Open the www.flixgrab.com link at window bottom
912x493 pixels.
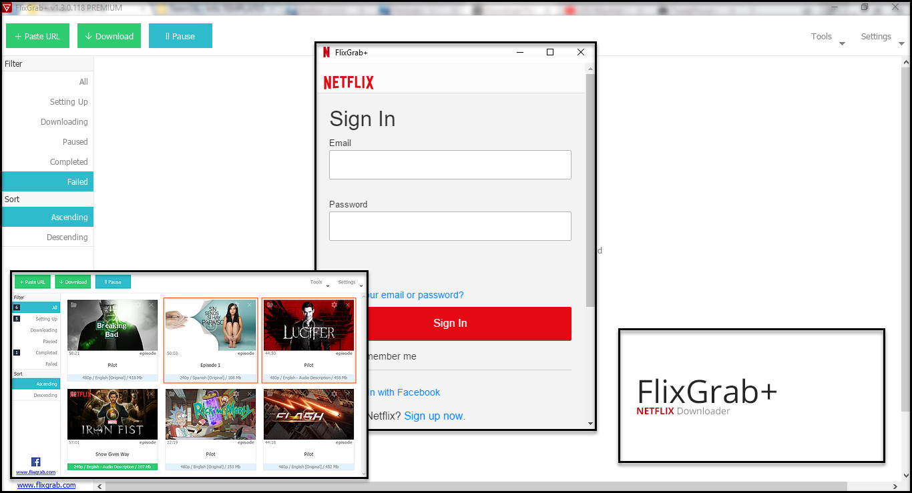pyautogui.click(x=46, y=485)
